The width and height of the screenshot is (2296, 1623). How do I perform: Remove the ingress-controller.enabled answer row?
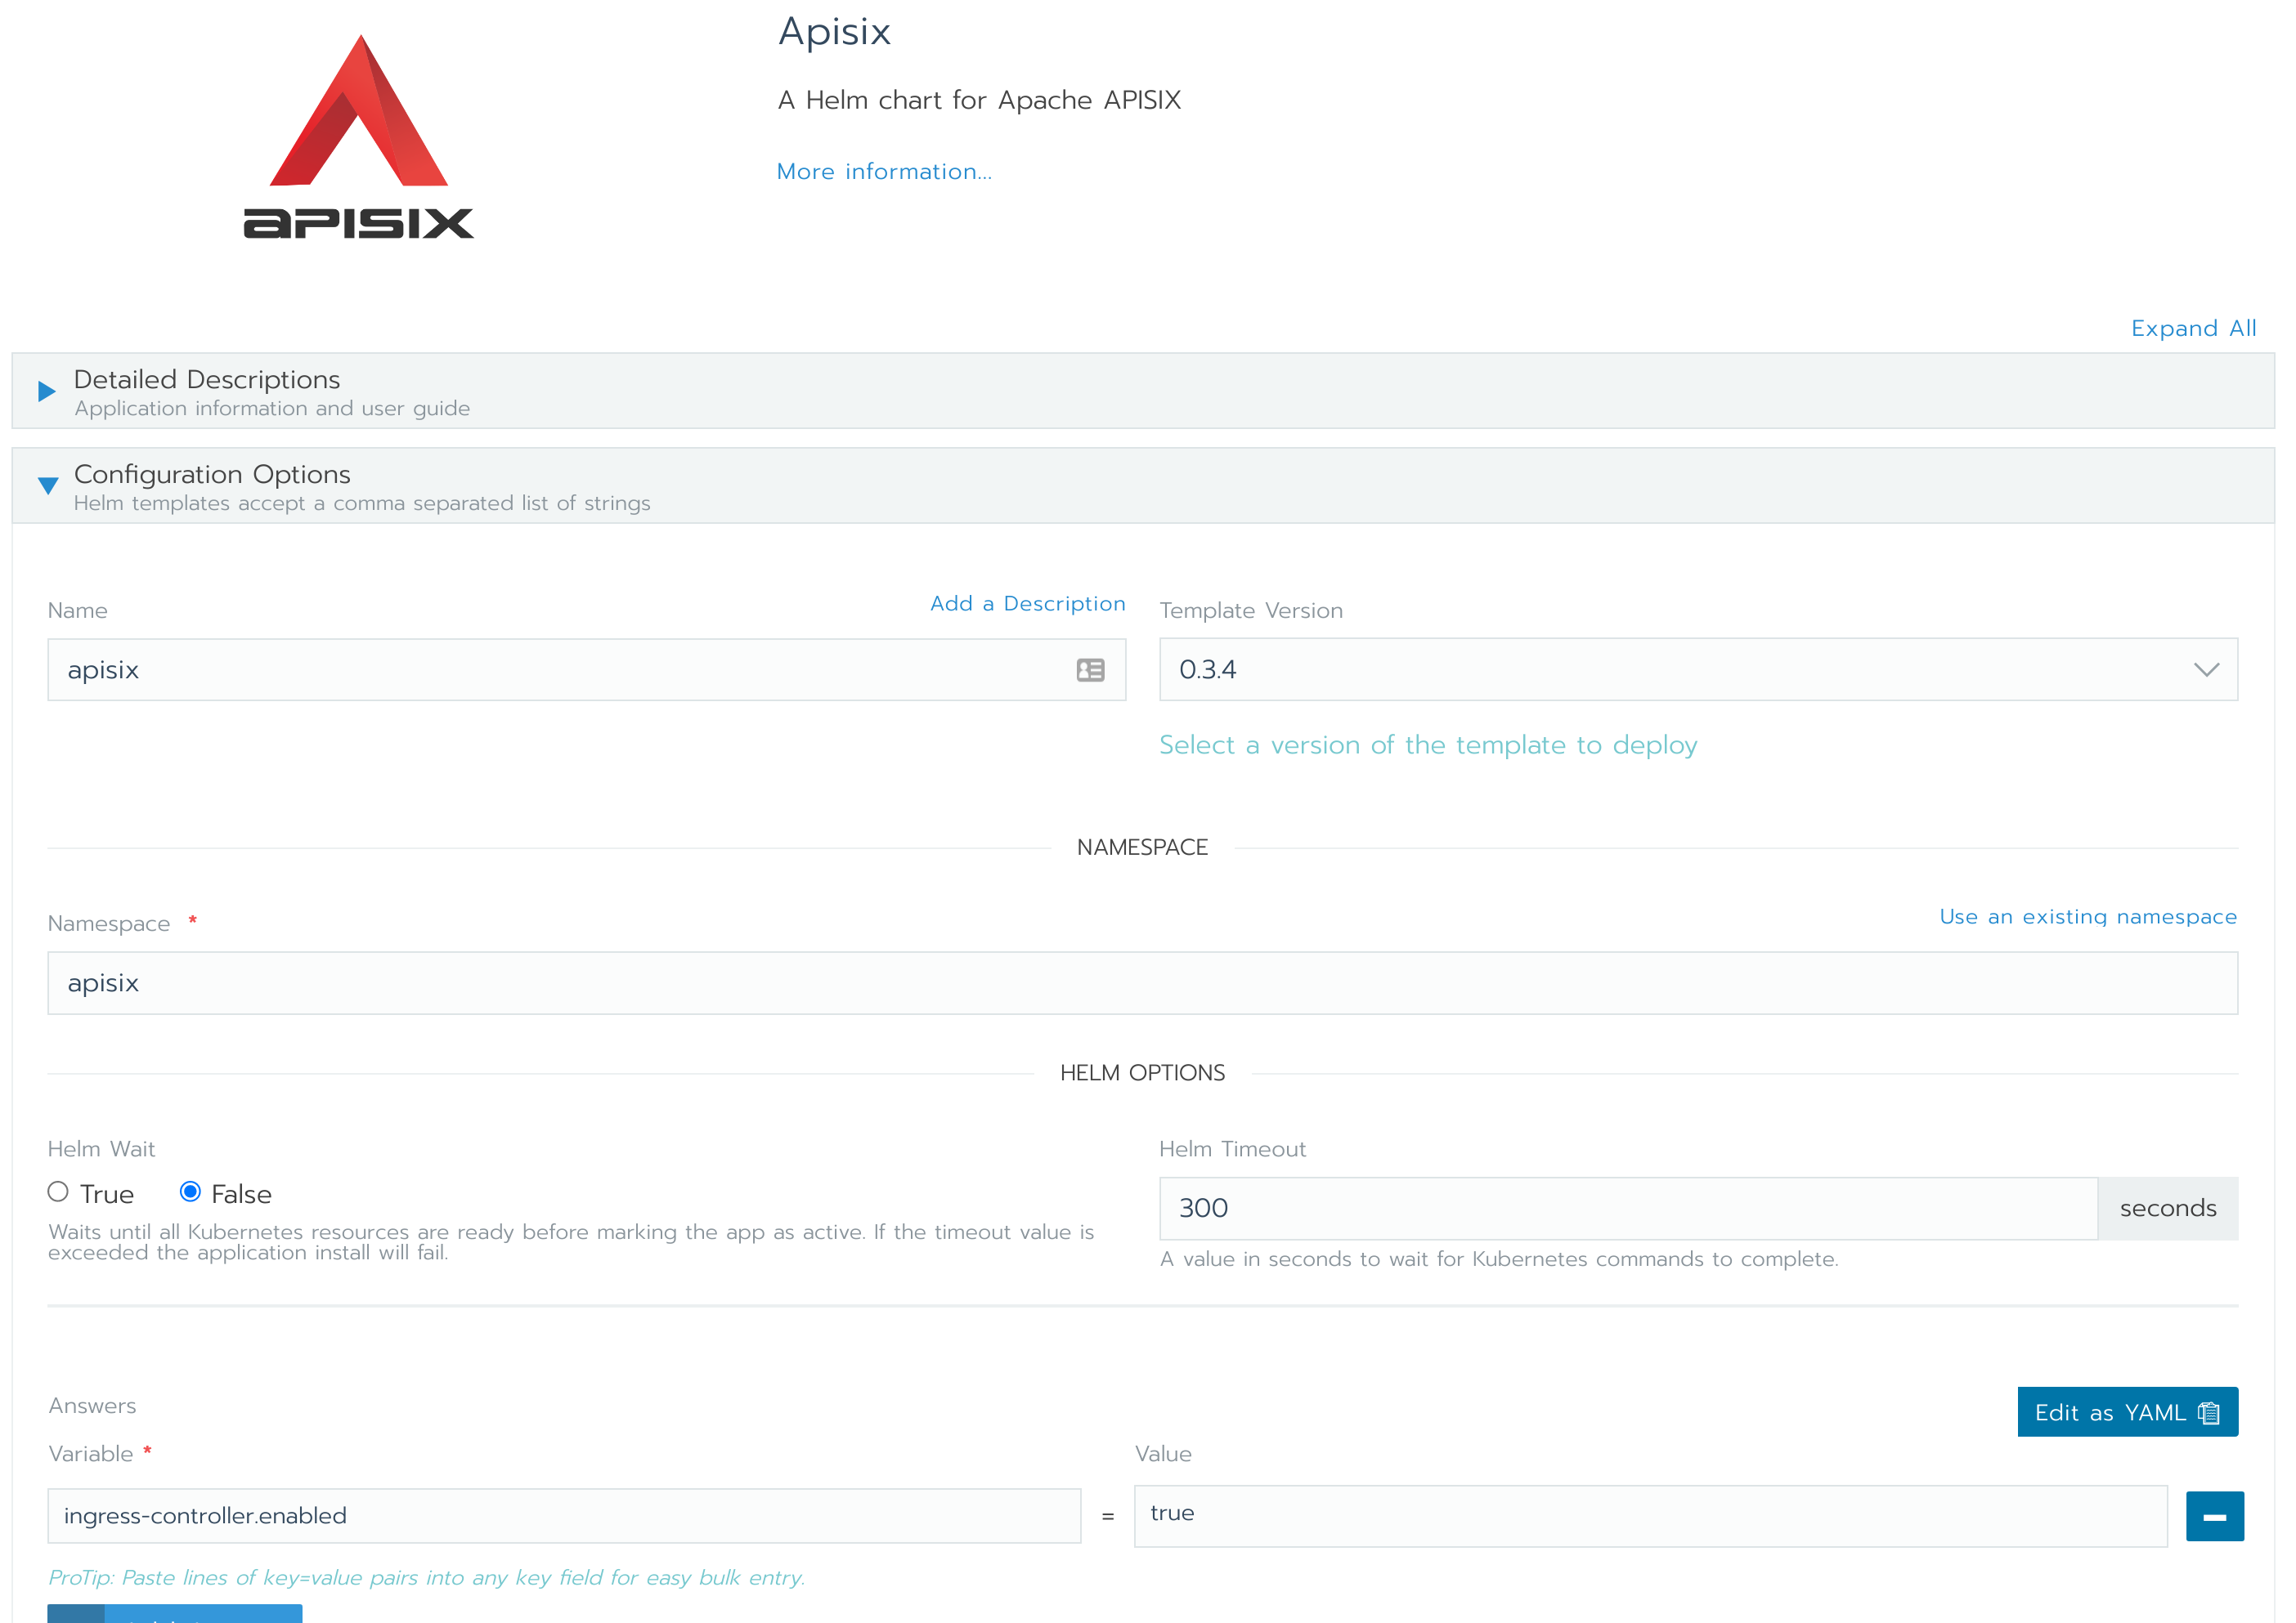tap(2214, 1516)
